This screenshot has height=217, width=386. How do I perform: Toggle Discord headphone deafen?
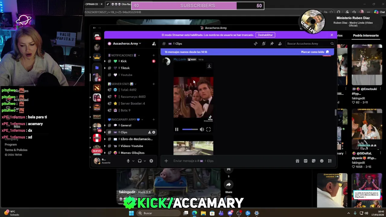pyautogui.click(x=140, y=161)
